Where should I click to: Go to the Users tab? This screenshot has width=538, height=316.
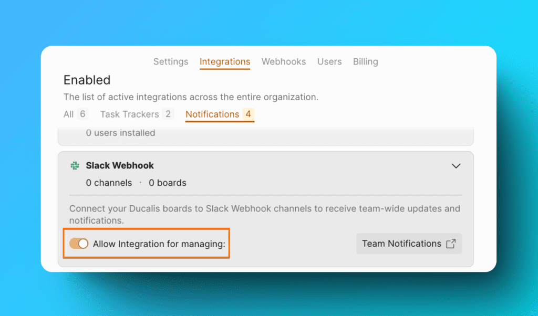(x=329, y=61)
